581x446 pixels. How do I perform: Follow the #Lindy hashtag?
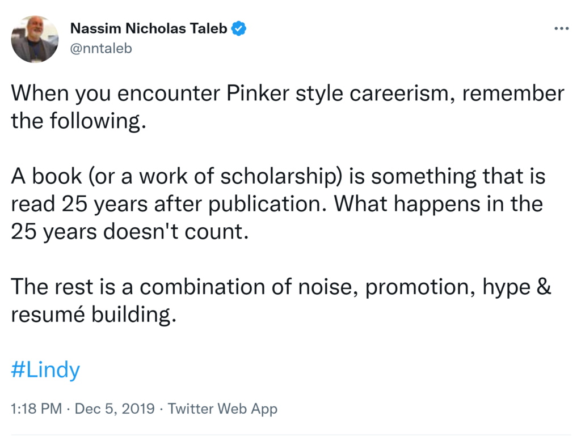45,370
